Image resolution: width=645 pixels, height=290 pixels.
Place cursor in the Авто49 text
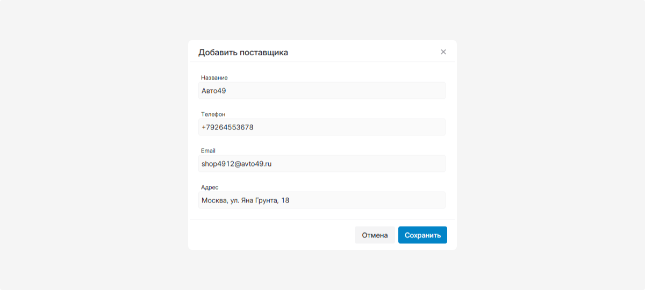[x=213, y=91]
